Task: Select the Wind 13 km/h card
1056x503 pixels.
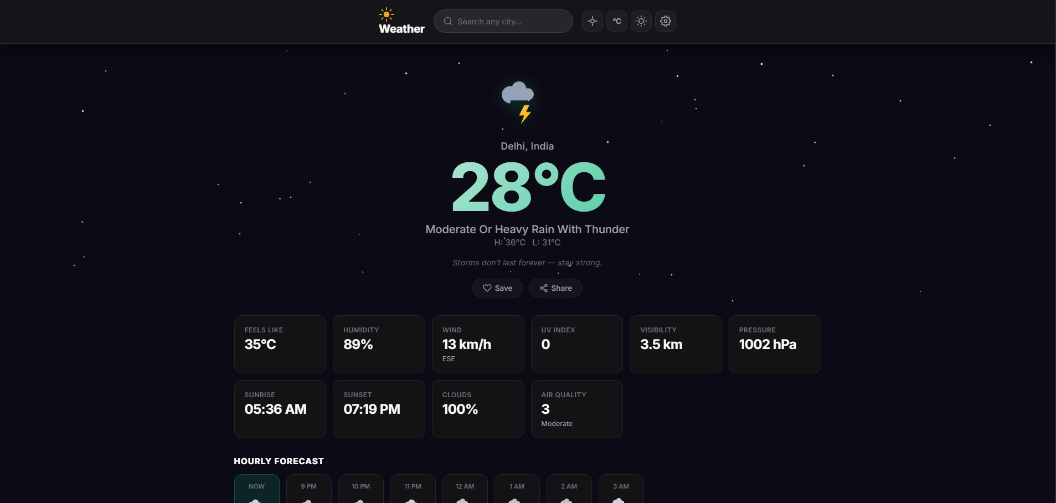Action: [478, 344]
